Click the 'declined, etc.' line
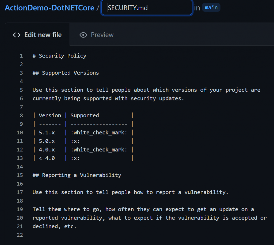 pyautogui.click(x=55, y=227)
